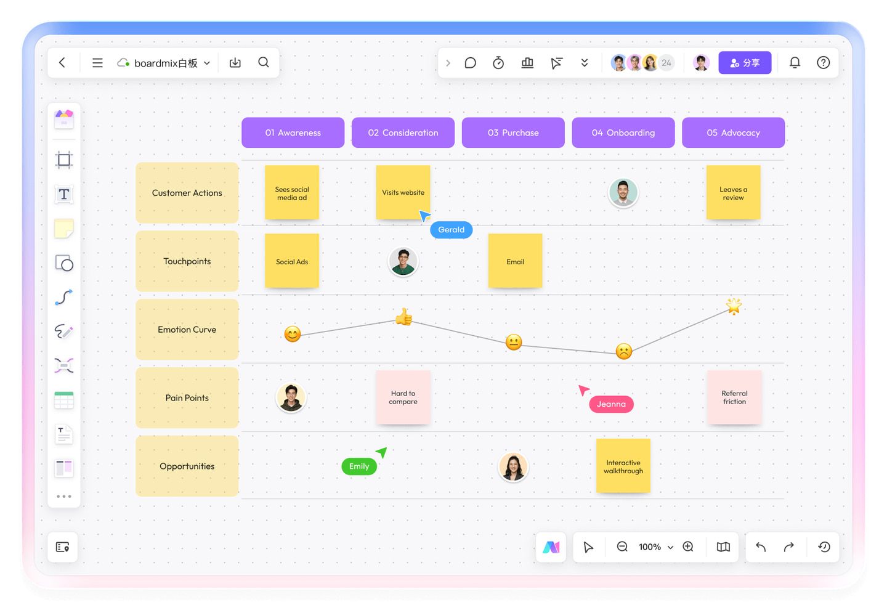Show all 24 collaborators

[x=666, y=63]
